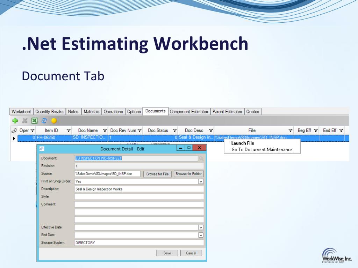Select the Documents tab
The image size is (358, 268).
(x=156, y=111)
